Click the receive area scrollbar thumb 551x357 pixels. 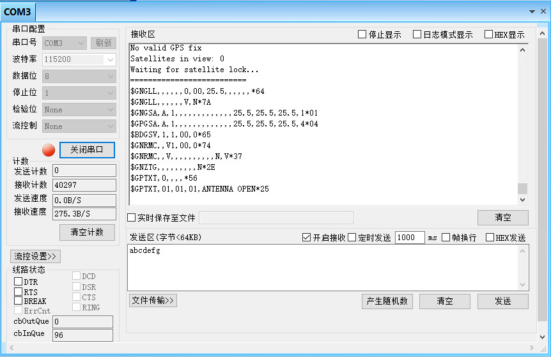coord(522,188)
